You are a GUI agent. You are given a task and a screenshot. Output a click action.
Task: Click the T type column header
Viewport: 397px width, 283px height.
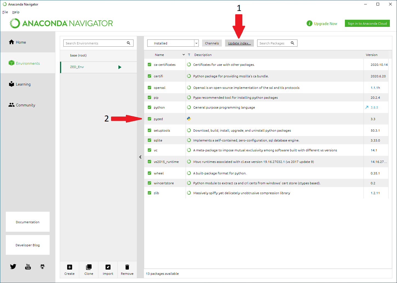click(x=189, y=55)
